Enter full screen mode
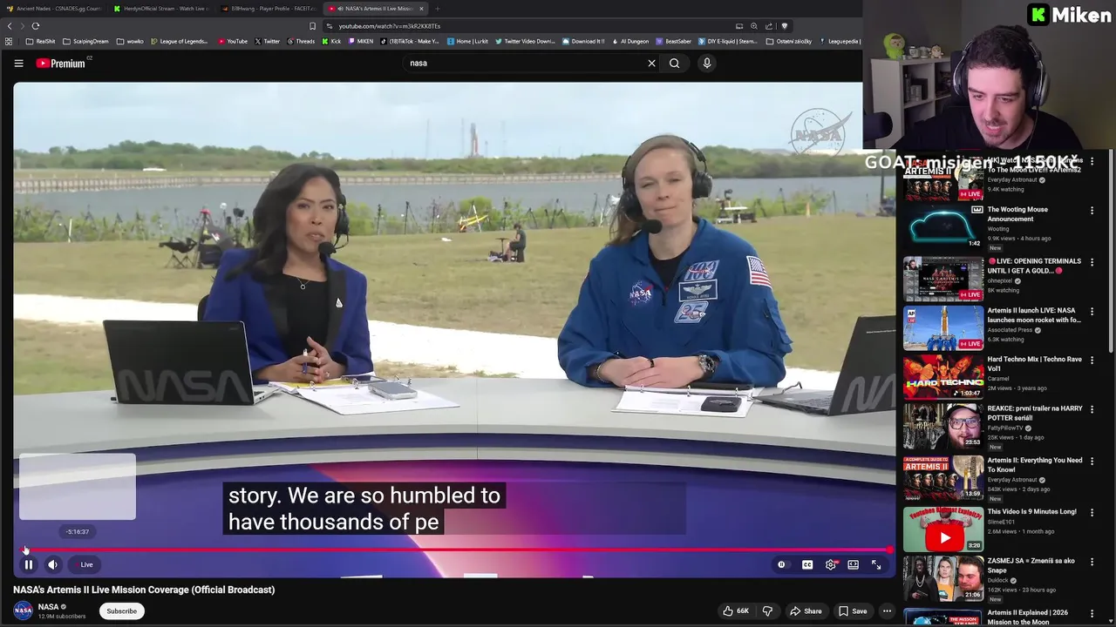This screenshot has height=627, width=1116. click(876, 565)
